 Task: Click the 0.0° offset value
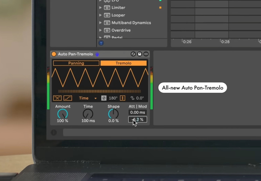[x=140, y=98]
